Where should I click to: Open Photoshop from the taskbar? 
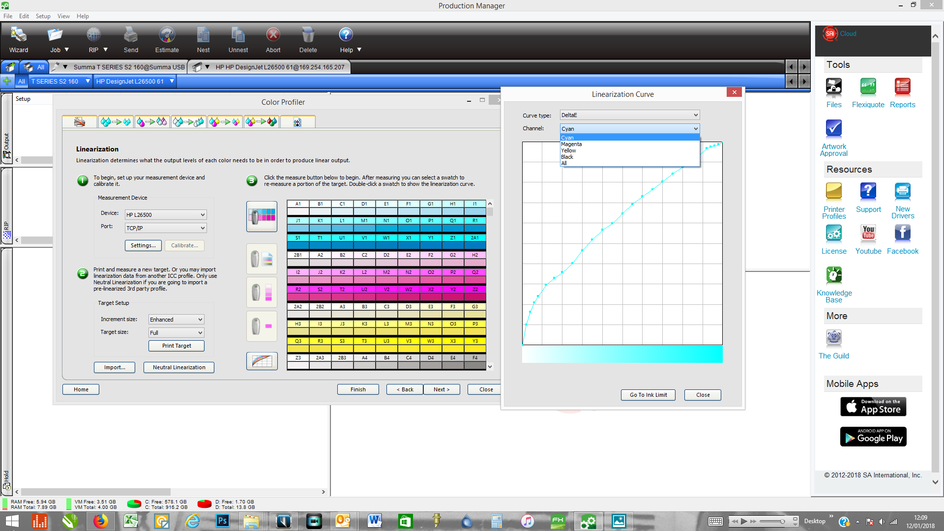pyautogui.click(x=222, y=521)
